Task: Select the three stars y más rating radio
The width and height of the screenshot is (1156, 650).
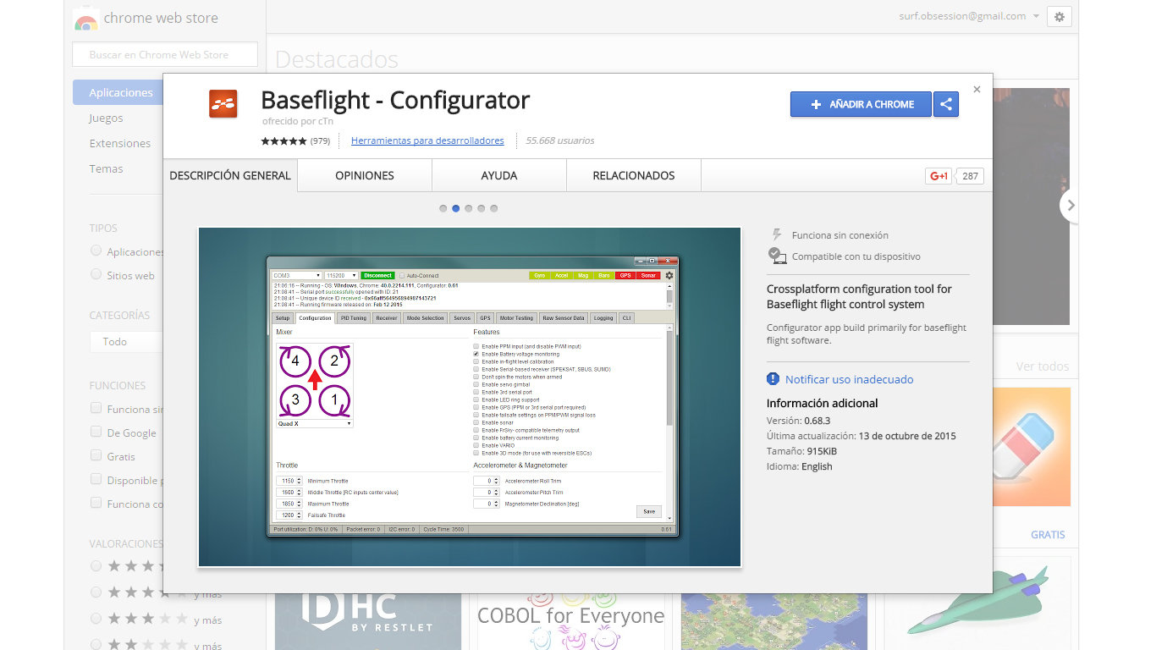Action: [x=96, y=619]
